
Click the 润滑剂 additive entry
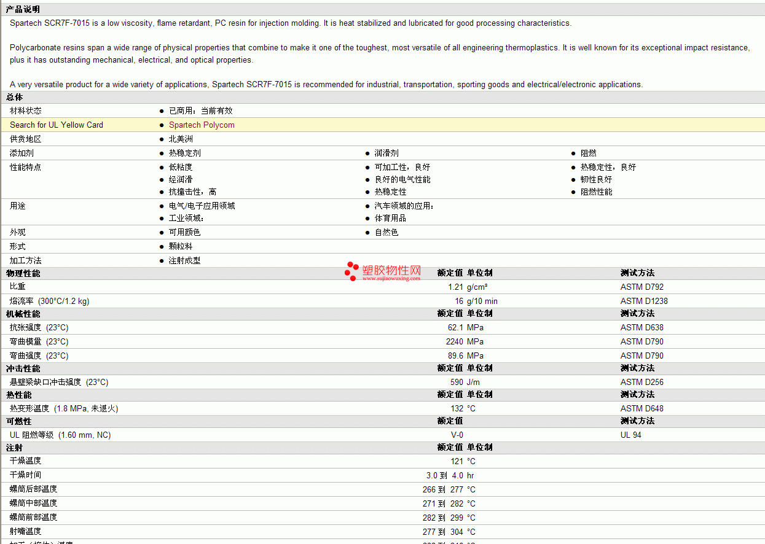[x=386, y=153]
